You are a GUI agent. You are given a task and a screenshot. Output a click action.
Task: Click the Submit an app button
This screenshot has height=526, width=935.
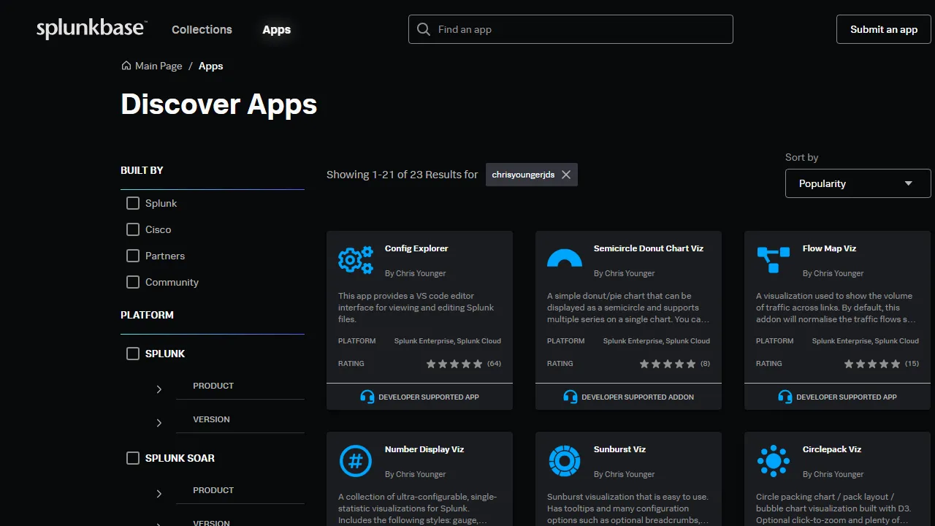(x=883, y=29)
